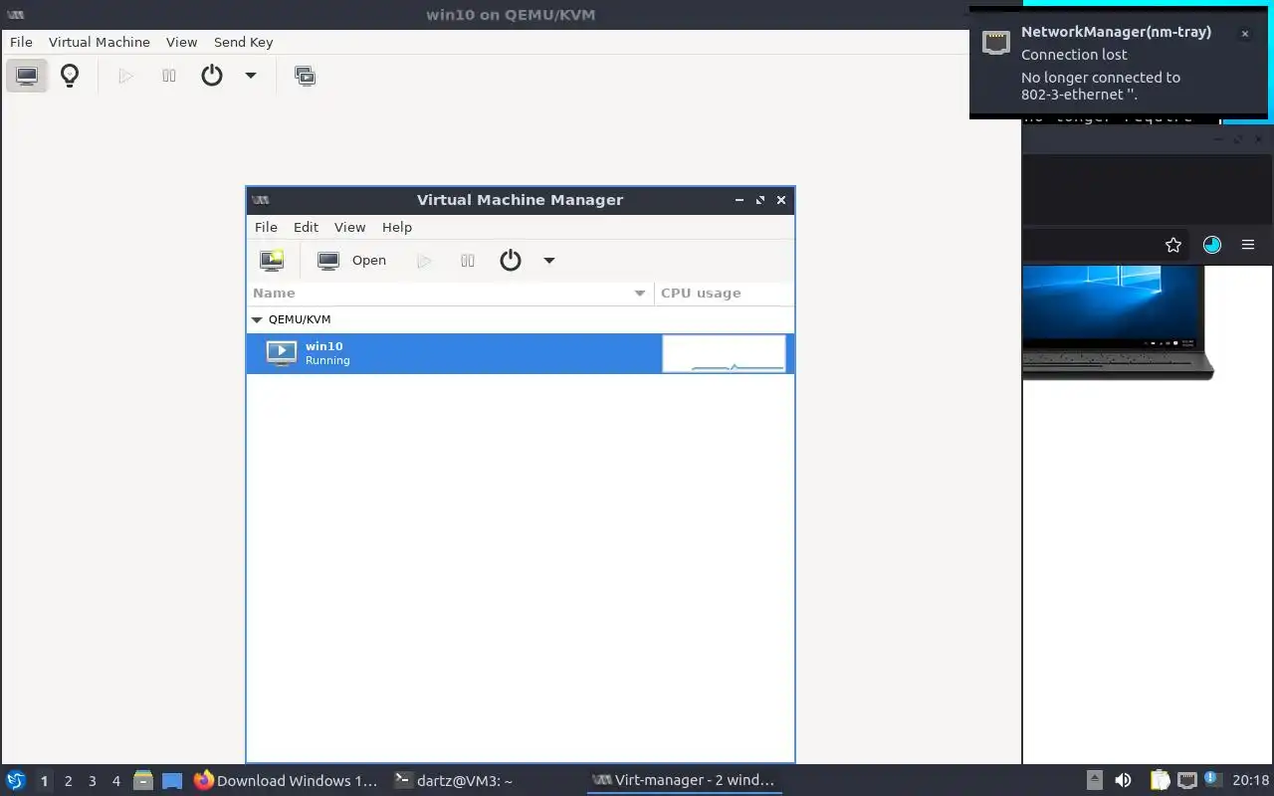Click Virtual Machine Manager window menu icon

(261, 200)
